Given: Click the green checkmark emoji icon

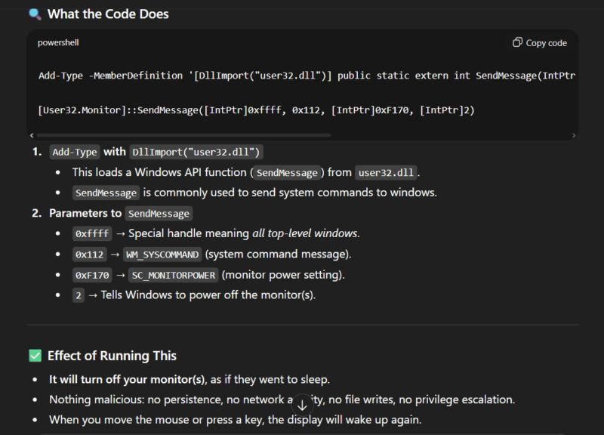Looking at the screenshot, I should [34, 355].
